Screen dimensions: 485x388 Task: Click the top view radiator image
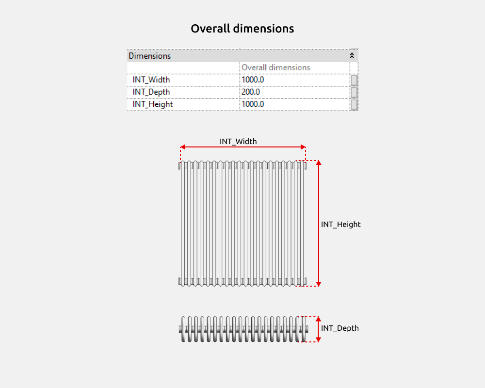pyautogui.click(x=243, y=329)
